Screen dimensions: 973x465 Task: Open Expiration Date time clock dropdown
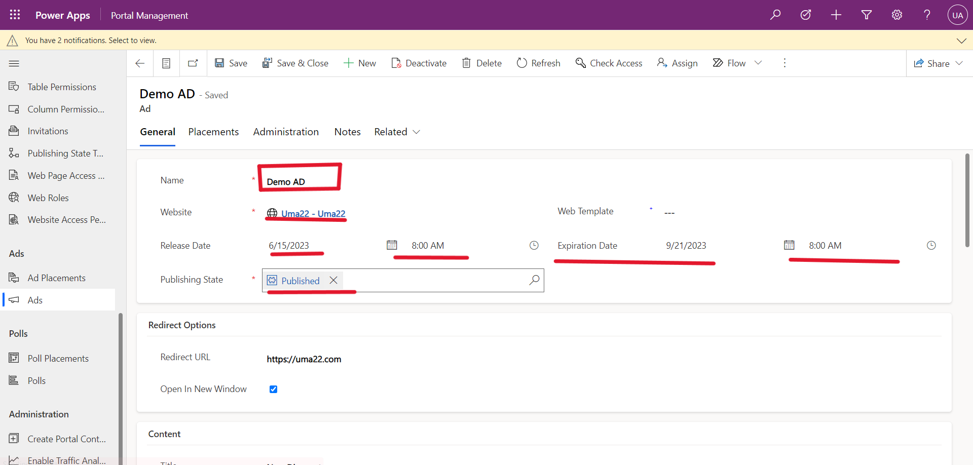[931, 245]
